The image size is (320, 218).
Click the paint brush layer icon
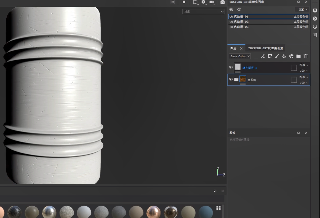(x=277, y=56)
